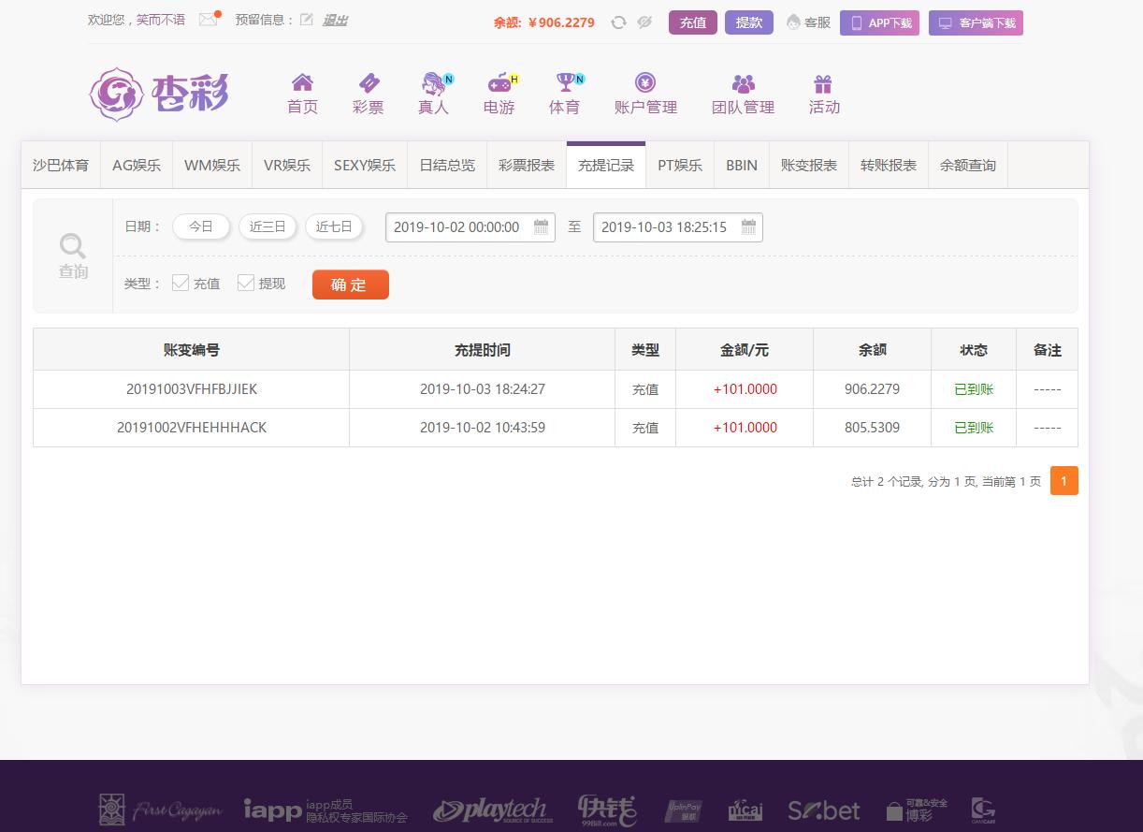1143x832 pixels.
Task: Switch to PT娱乐 tab
Action: [x=680, y=166]
